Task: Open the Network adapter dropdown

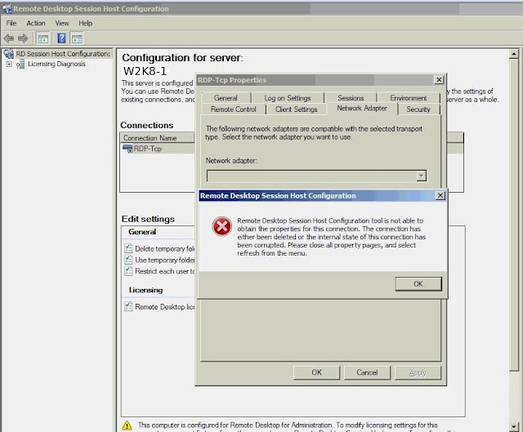Action: pos(422,176)
